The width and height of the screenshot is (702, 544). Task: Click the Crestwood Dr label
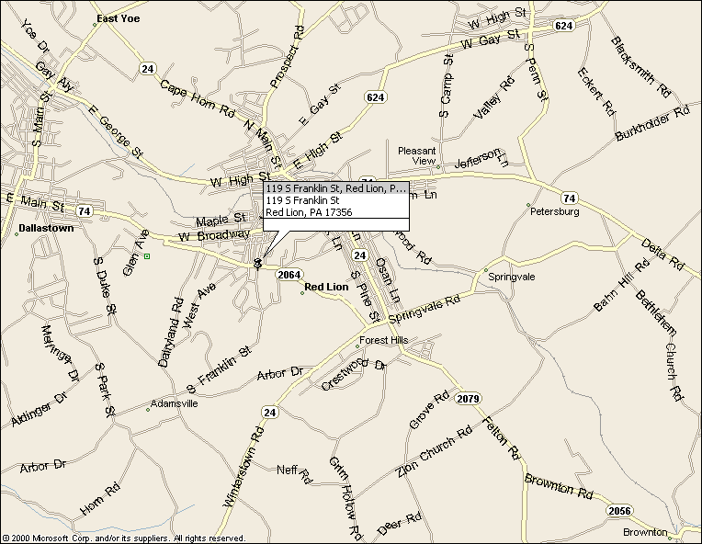pos(353,374)
